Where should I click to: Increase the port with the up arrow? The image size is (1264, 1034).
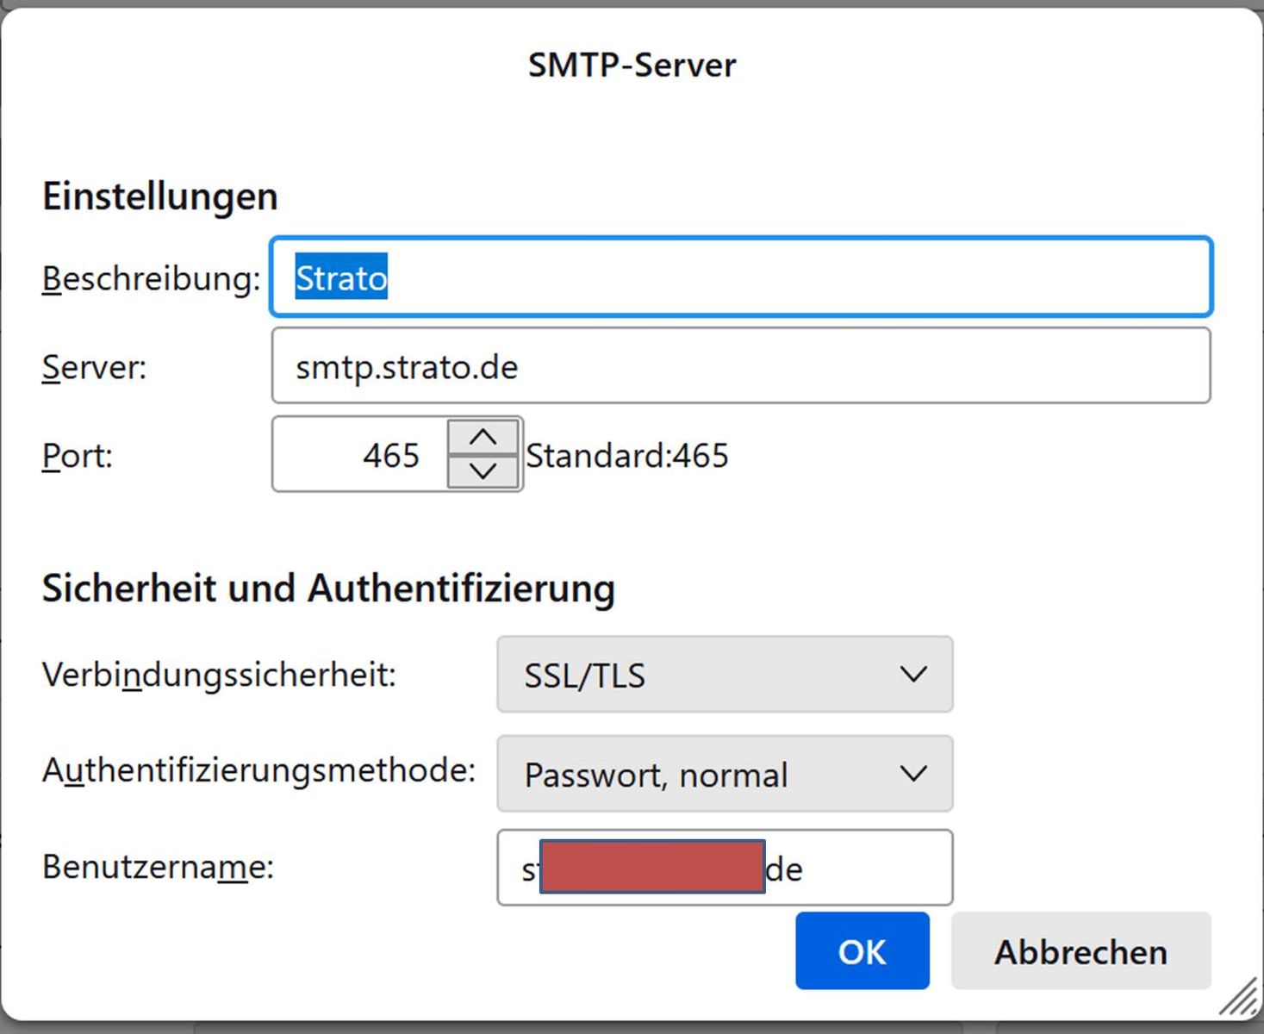pos(483,438)
